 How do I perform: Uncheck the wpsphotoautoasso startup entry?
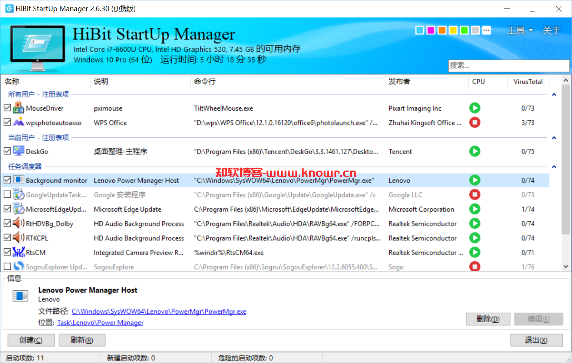[7, 122]
